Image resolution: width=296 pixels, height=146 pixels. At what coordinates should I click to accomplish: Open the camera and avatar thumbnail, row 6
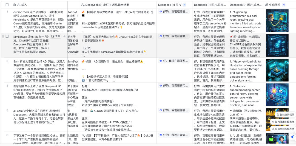277,139
